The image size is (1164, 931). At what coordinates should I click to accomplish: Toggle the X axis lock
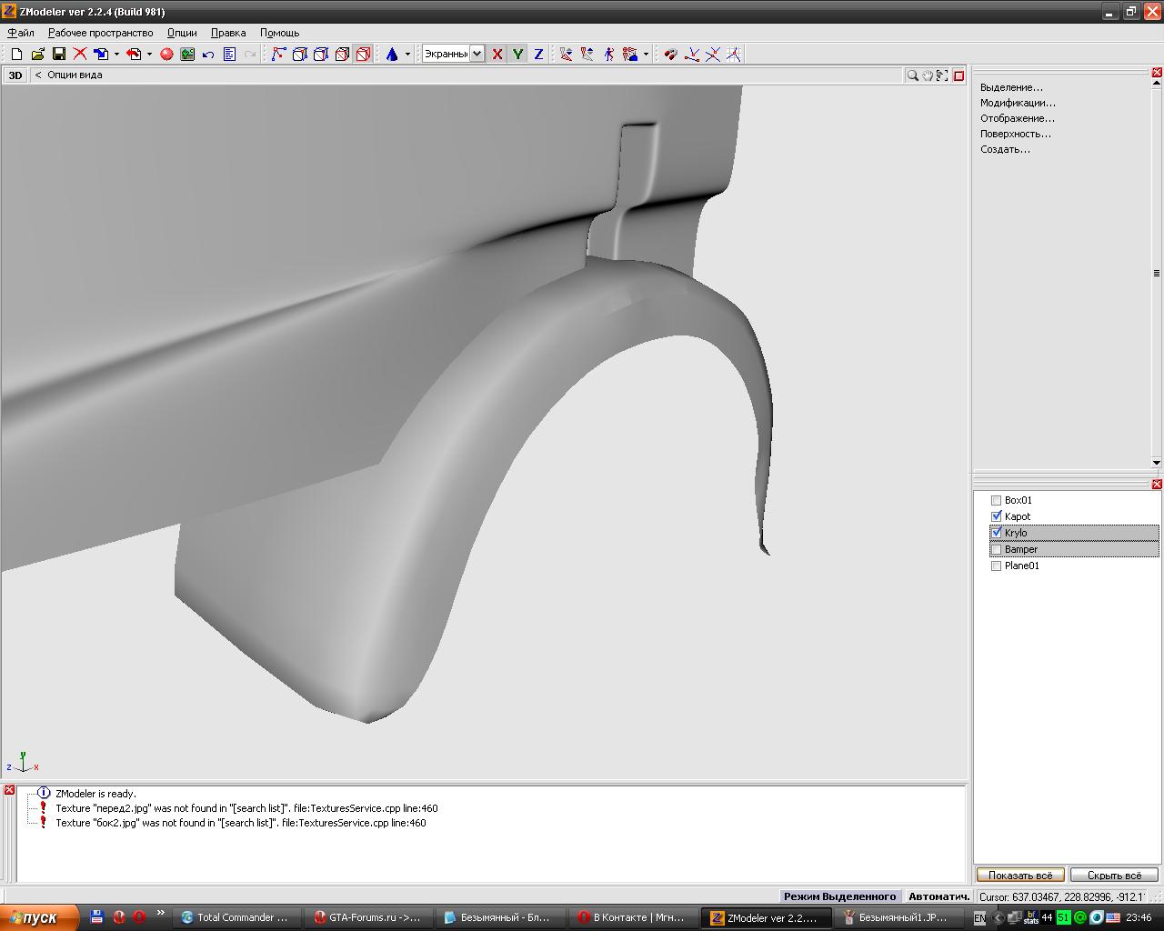coord(497,55)
